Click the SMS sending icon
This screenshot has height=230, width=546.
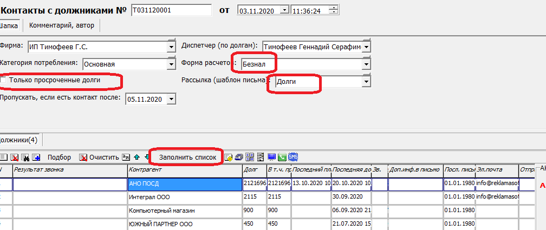click(293, 157)
